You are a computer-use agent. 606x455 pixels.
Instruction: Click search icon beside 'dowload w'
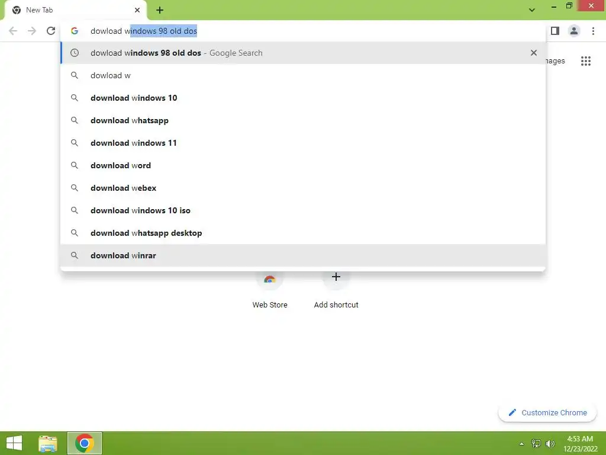[75, 75]
